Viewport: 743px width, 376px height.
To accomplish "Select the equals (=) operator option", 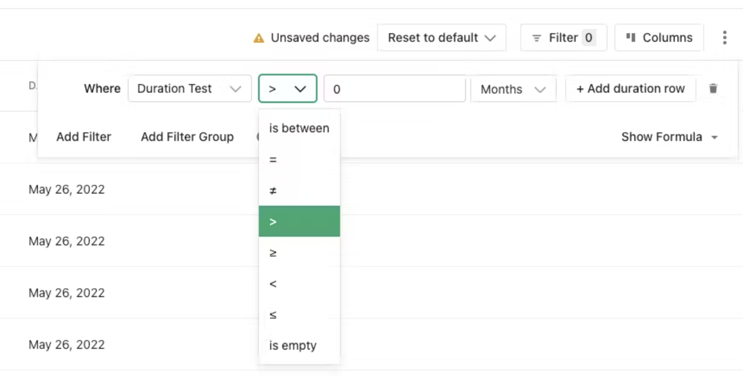I will click(x=299, y=159).
